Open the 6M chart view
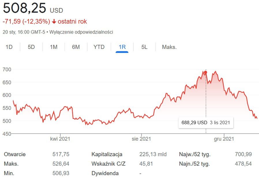The height and width of the screenshot is (178, 259). pyautogui.click(x=76, y=47)
